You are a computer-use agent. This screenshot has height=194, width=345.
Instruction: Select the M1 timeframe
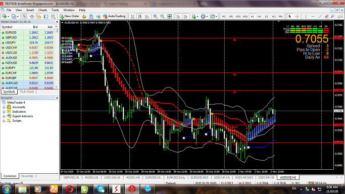[x=224, y=17]
